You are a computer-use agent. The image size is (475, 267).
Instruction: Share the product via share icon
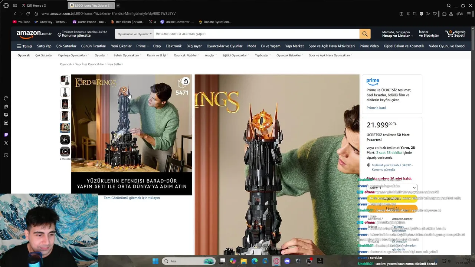(186, 81)
